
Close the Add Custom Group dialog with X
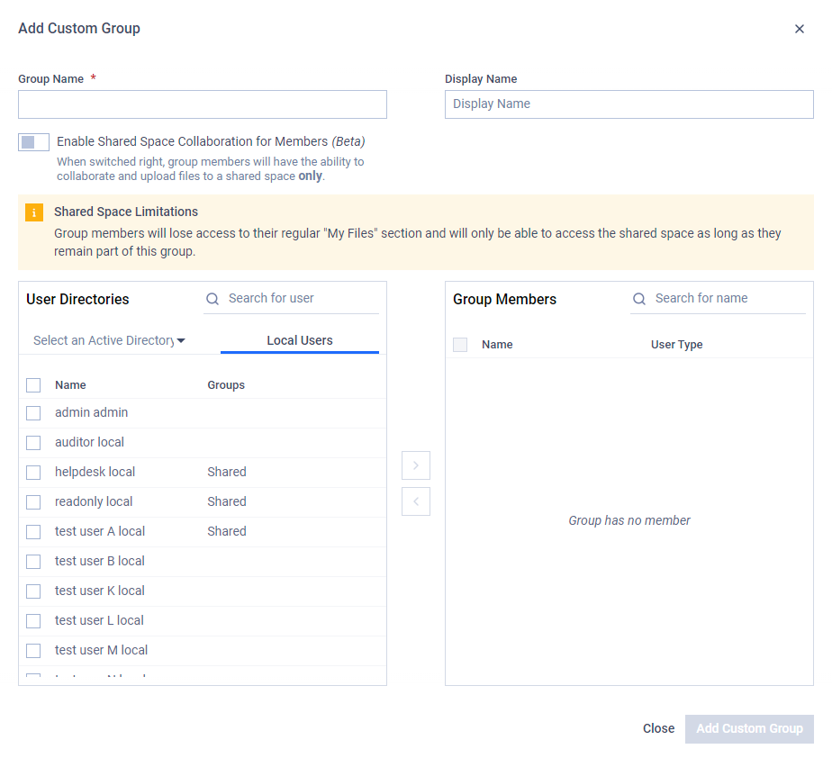799,29
